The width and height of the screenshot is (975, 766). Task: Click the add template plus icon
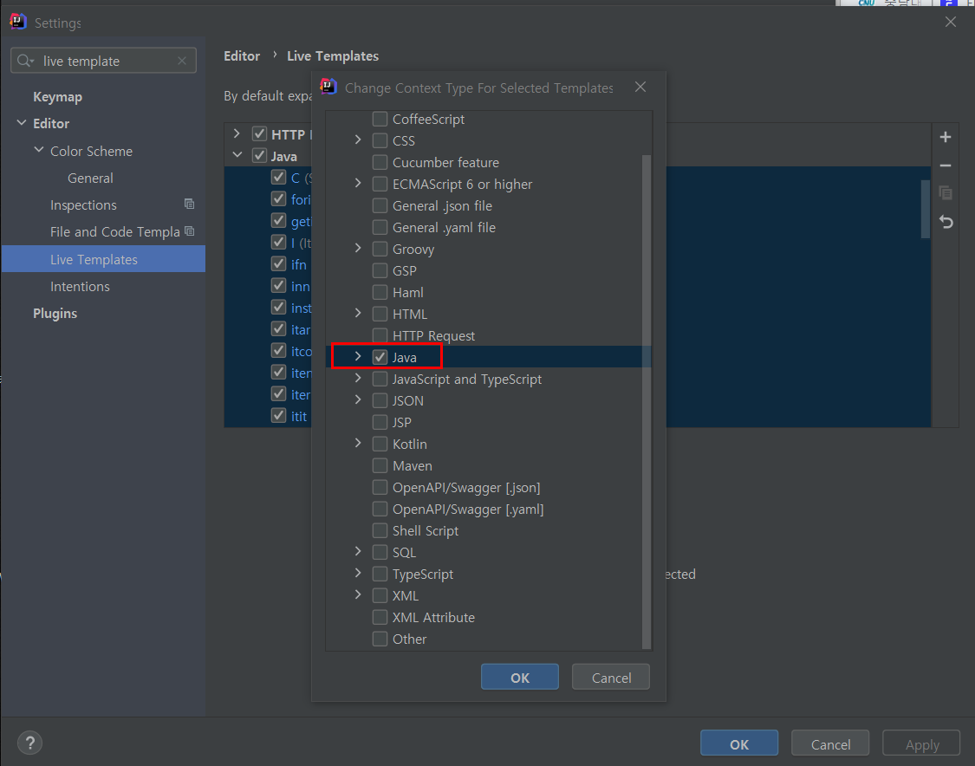(x=946, y=137)
